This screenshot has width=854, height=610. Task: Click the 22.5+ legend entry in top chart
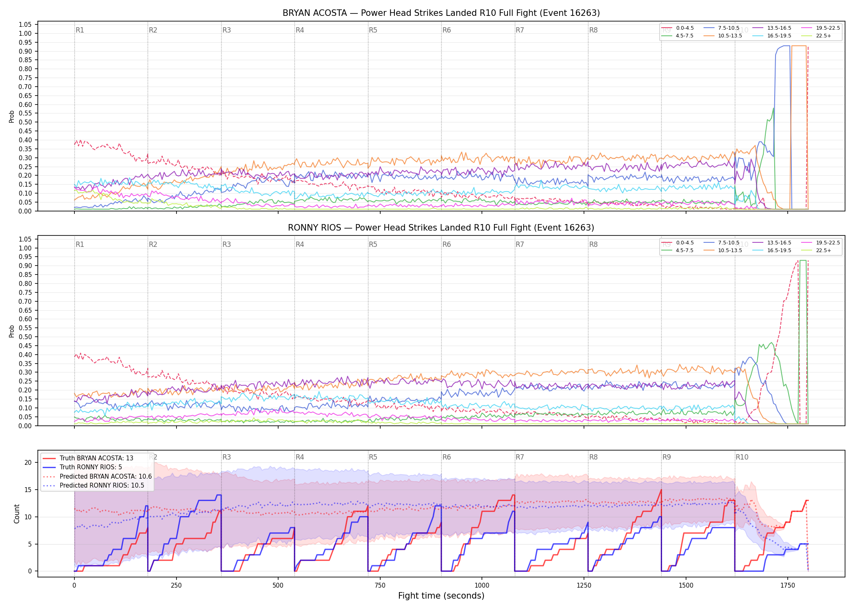coord(817,36)
